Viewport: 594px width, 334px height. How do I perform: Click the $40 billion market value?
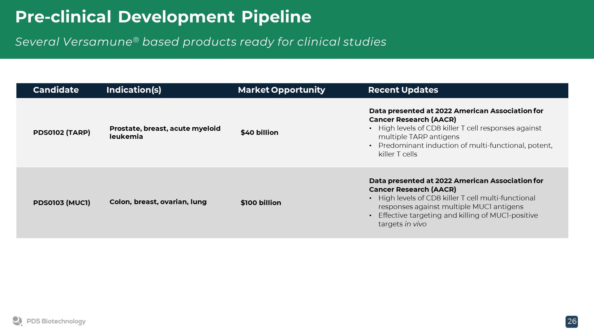pyautogui.click(x=259, y=133)
